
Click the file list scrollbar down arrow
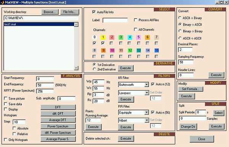pyautogui.click(x=76, y=68)
